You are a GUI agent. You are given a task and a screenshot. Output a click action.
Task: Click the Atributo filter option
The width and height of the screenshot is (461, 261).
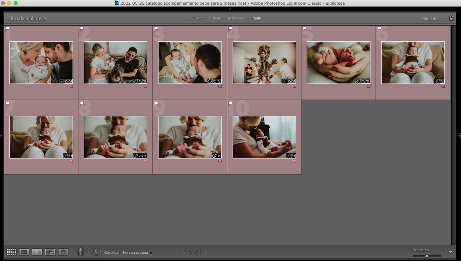click(x=215, y=18)
